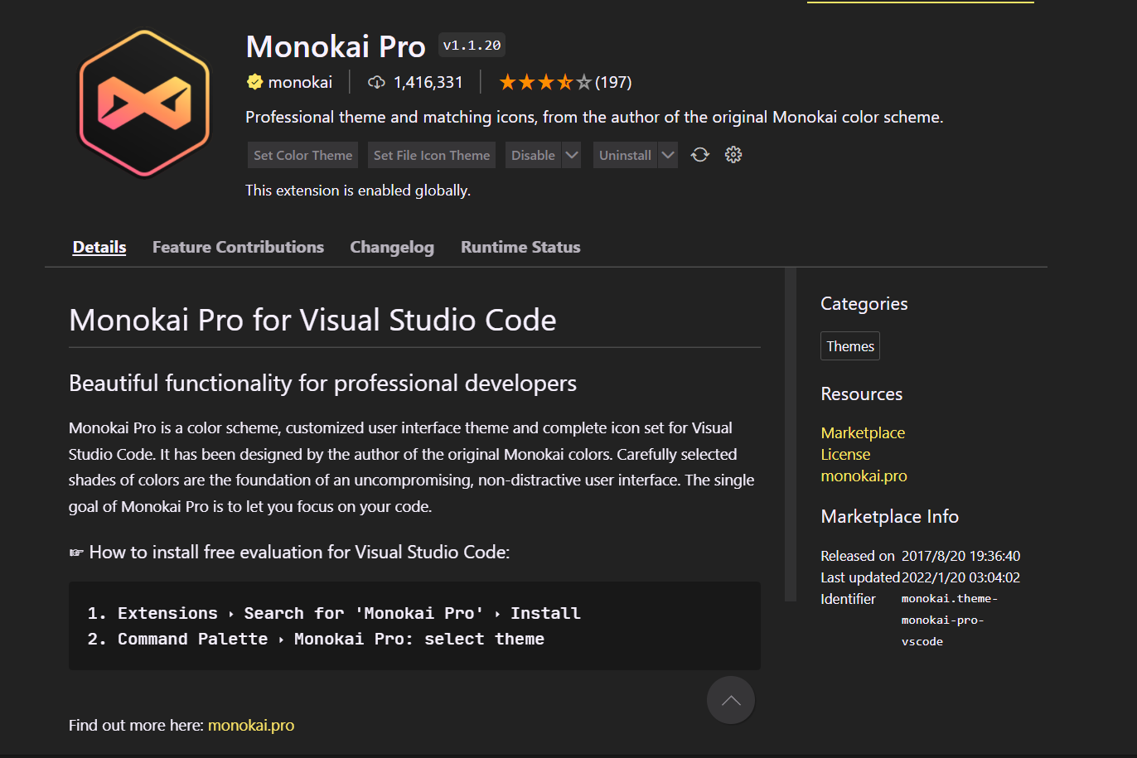Open the monokai.pro website link
1137x758 pixels.
[x=864, y=476]
